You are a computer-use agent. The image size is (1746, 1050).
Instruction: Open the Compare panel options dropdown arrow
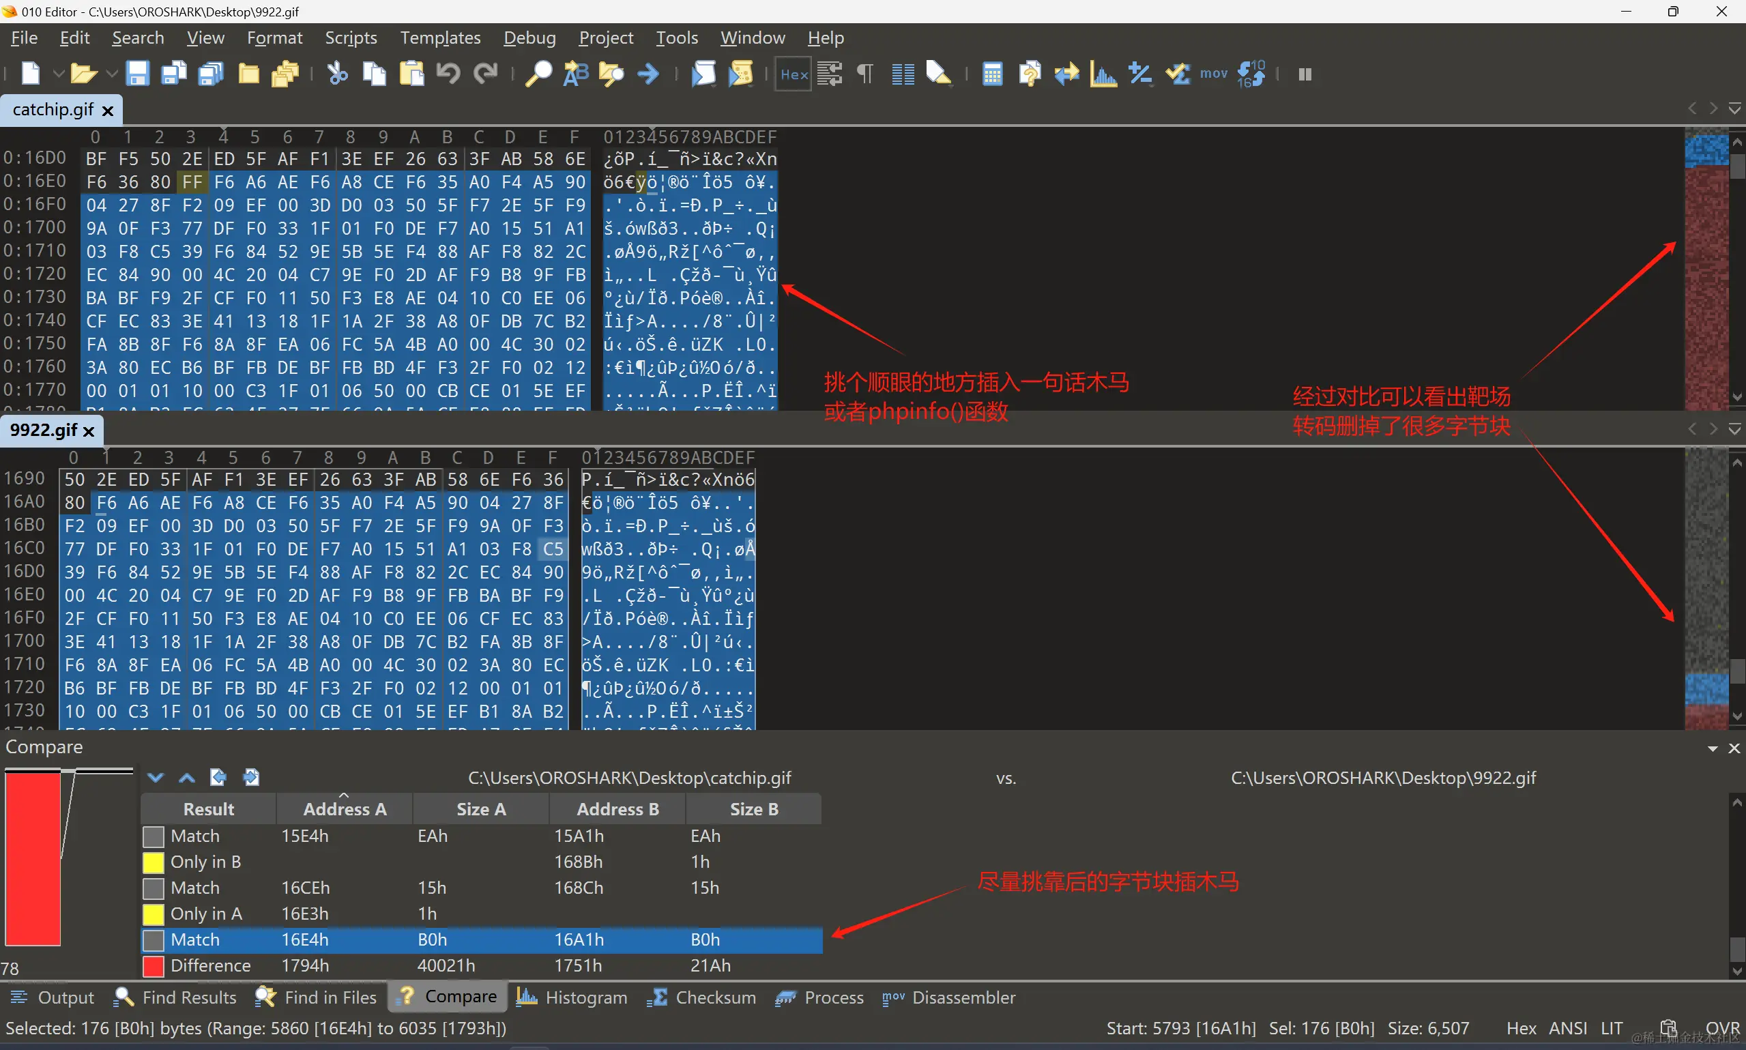tap(1713, 748)
